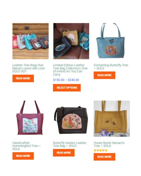Click the Enchanting Butterfly Tote ~ SOLD title

coord(111,67)
